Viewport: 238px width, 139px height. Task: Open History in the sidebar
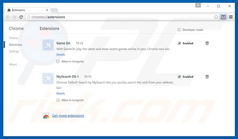[14, 38]
